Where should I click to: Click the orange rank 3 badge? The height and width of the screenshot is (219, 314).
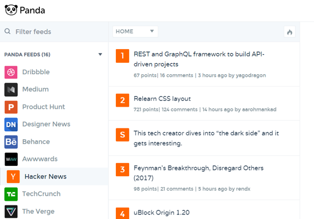coord(122,169)
